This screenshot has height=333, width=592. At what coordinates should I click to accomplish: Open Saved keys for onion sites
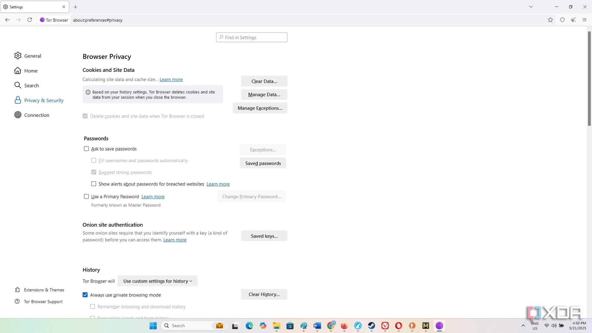[264, 236]
